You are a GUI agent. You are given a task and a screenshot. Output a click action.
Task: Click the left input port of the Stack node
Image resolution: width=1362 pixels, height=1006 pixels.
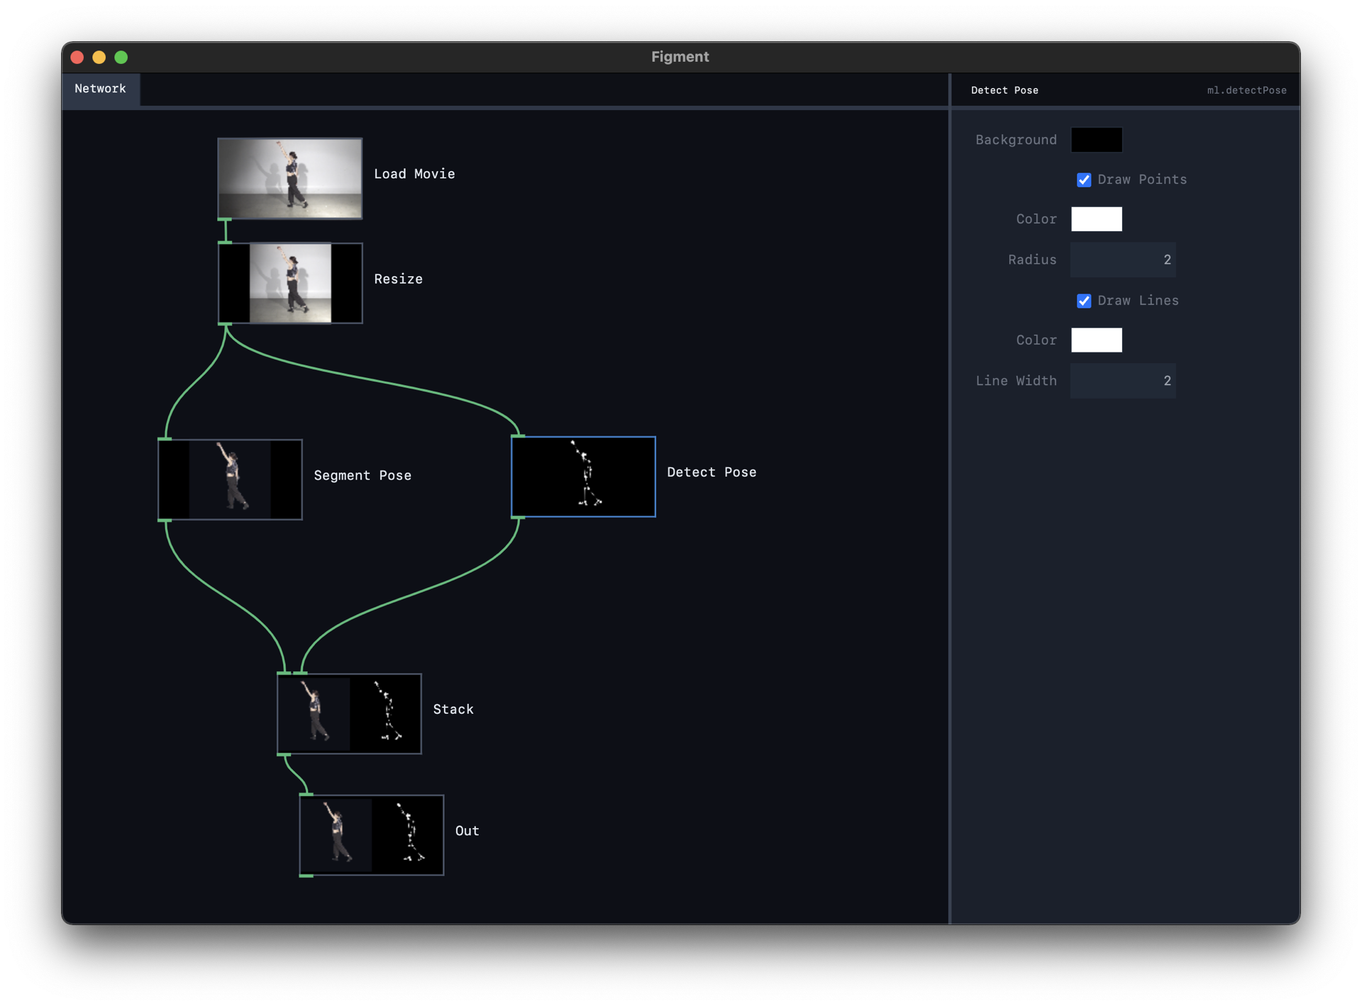(286, 672)
